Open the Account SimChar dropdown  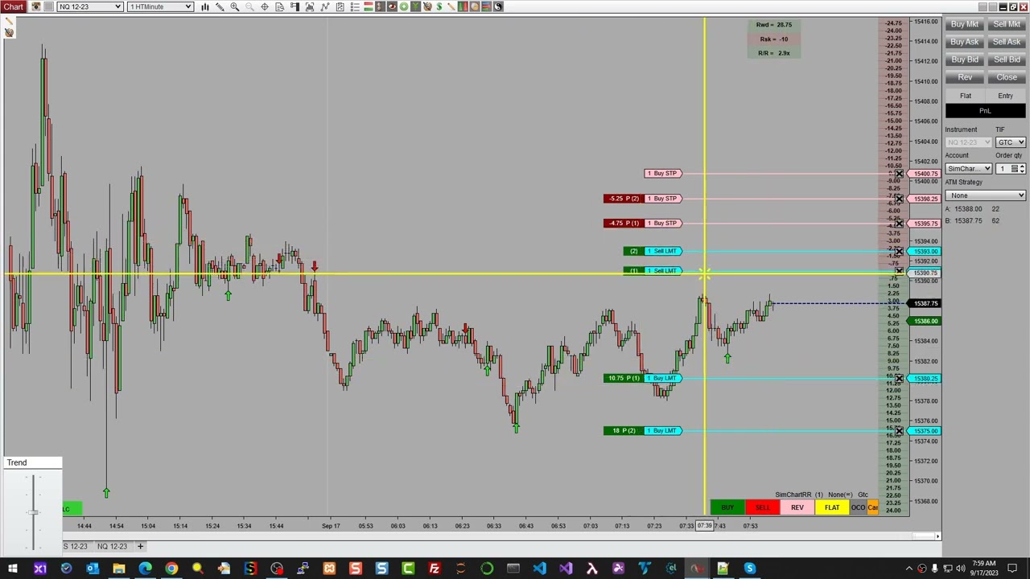click(968, 169)
